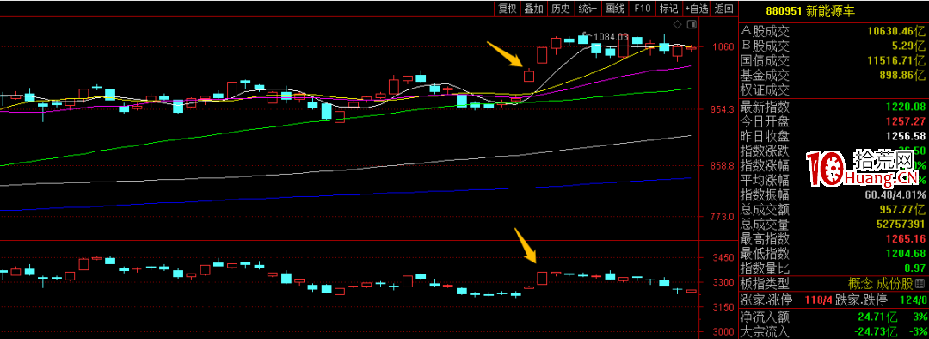Add to watchlist with +自选
929x339 pixels.
[696, 9]
